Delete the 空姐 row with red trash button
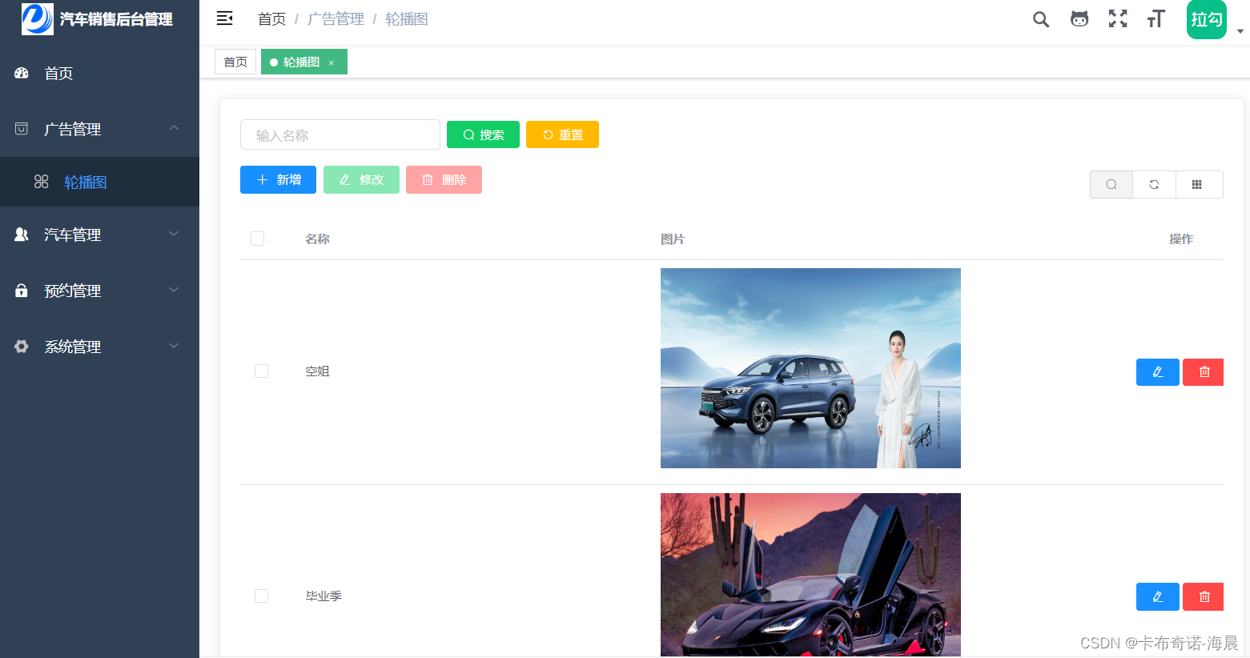The height and width of the screenshot is (658, 1250). (x=1204, y=372)
